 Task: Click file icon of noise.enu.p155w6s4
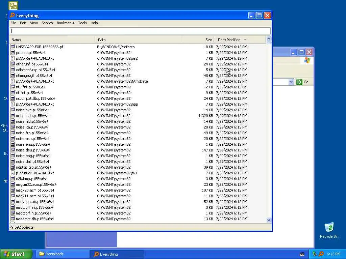coord(13,144)
